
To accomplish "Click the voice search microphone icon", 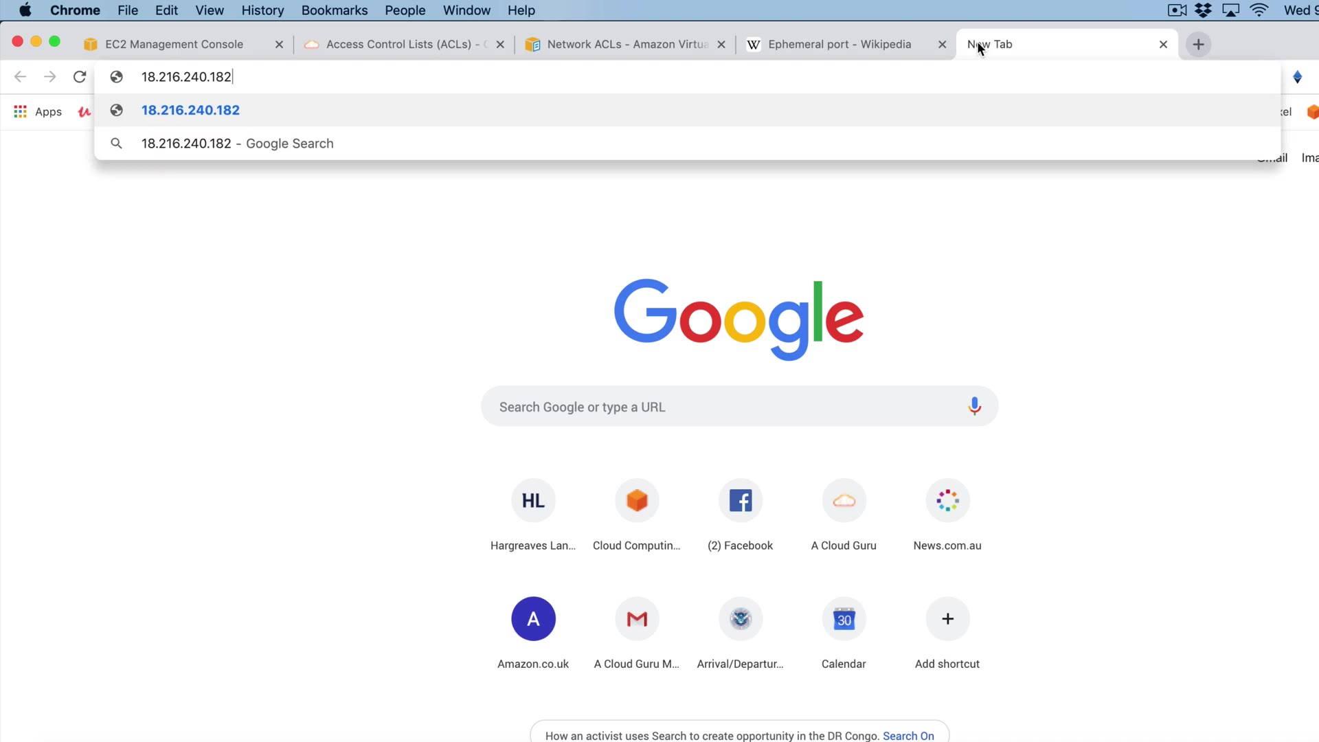I will point(974,406).
